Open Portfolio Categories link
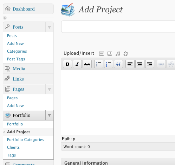 [x=25, y=140]
